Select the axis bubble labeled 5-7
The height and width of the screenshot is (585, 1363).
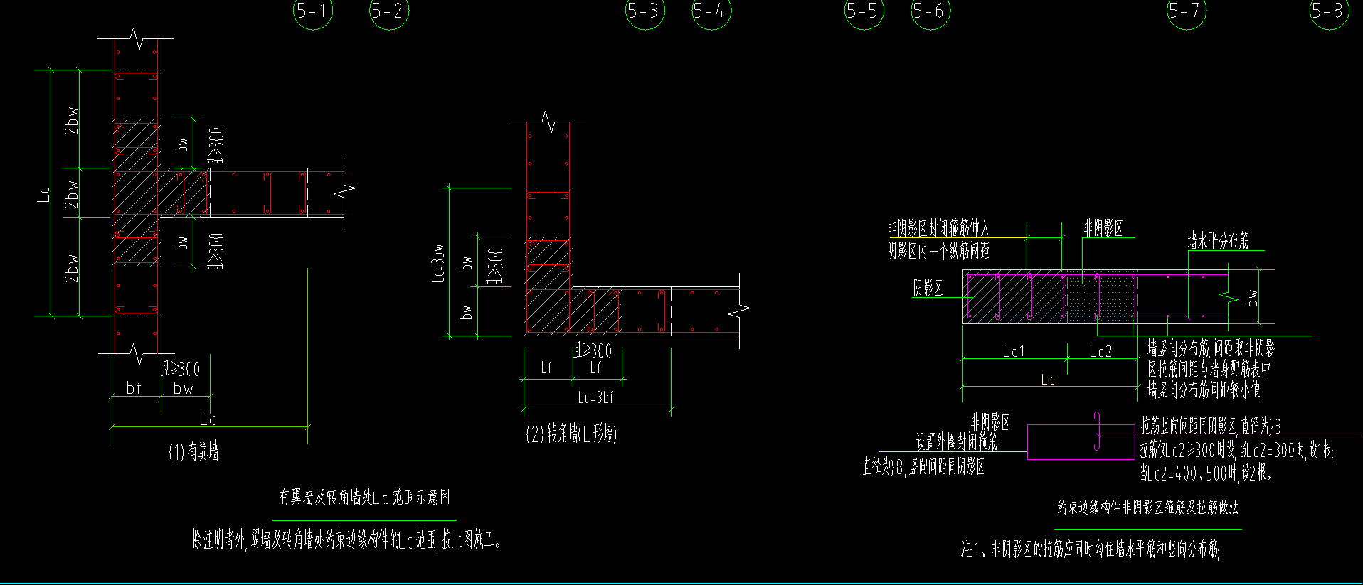pyautogui.click(x=1187, y=11)
